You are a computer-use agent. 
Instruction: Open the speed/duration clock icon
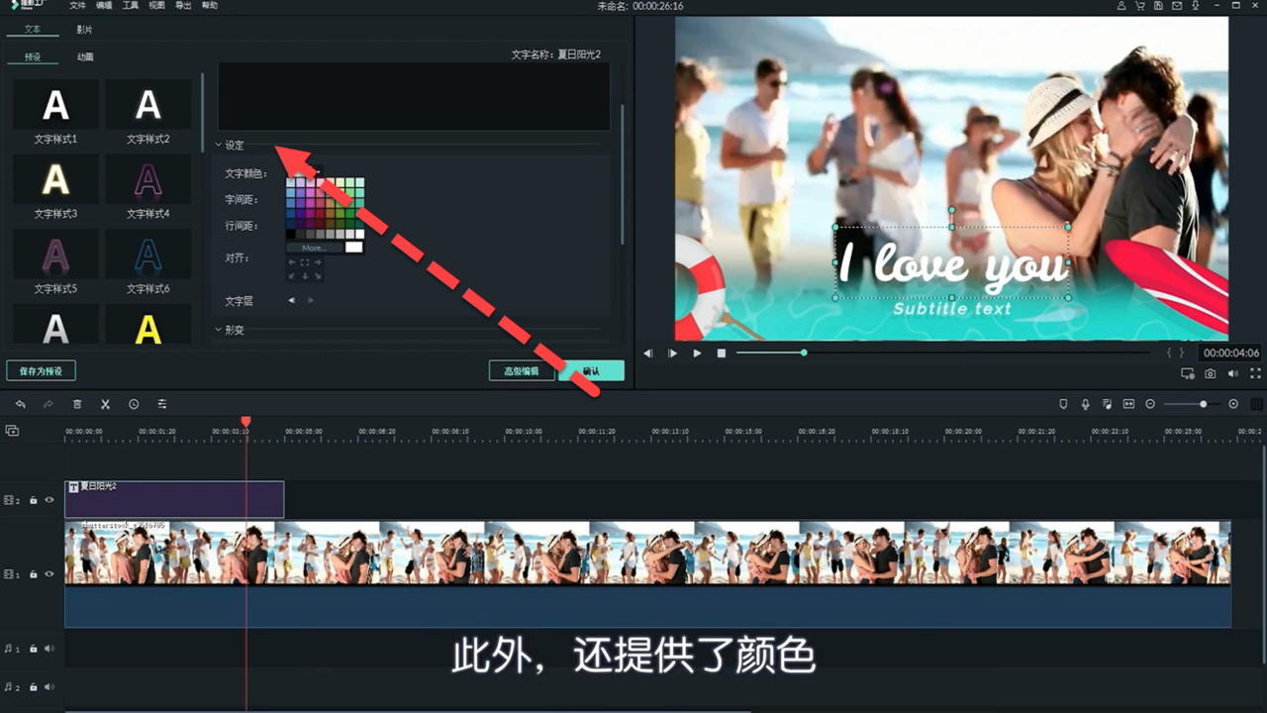point(134,404)
